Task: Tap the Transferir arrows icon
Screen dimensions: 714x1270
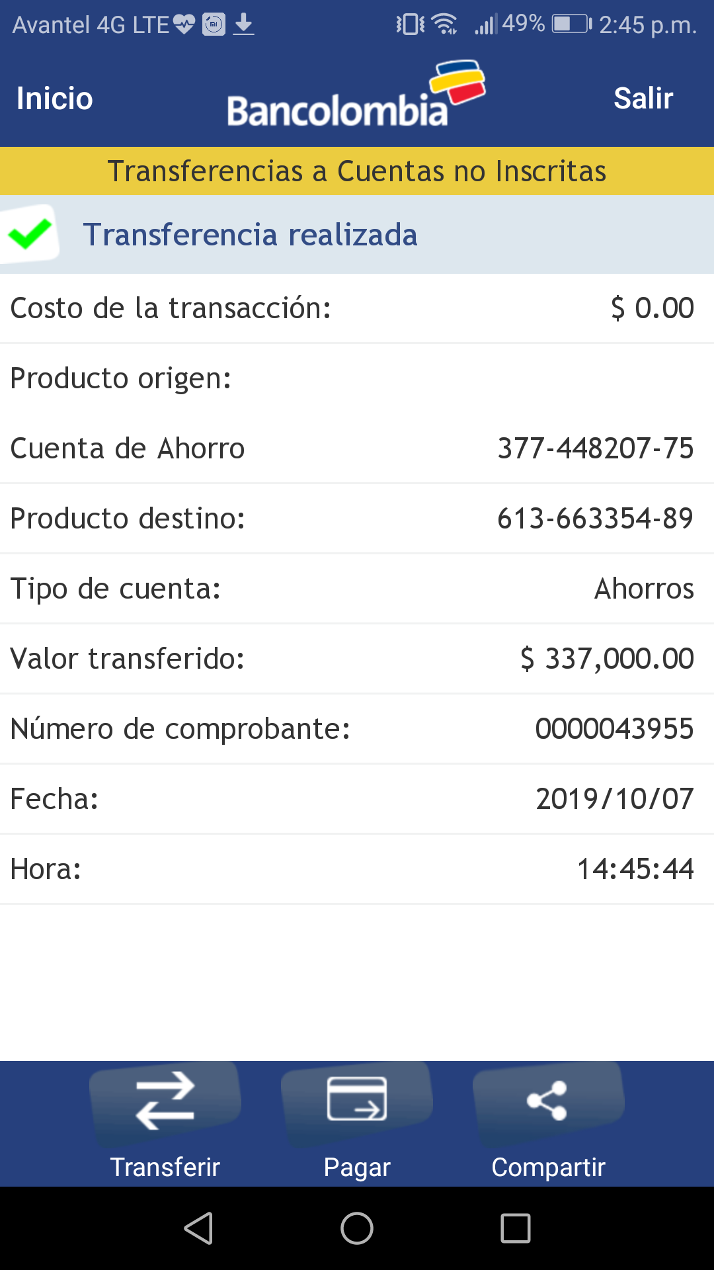Action: 165,1101
